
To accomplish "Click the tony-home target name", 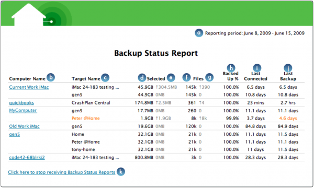I will coord(83,149).
